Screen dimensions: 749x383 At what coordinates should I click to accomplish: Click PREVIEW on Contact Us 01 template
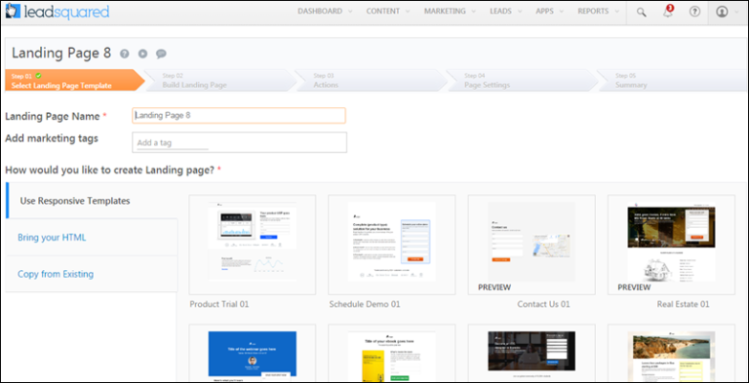494,287
